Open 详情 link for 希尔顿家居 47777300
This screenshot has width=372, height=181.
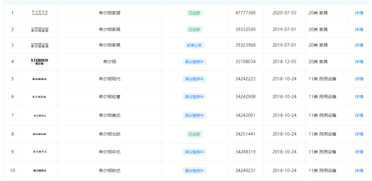[x=359, y=13]
